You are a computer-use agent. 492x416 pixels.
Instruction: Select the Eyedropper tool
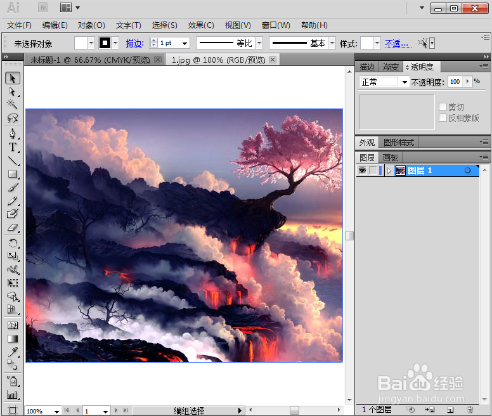click(13, 352)
